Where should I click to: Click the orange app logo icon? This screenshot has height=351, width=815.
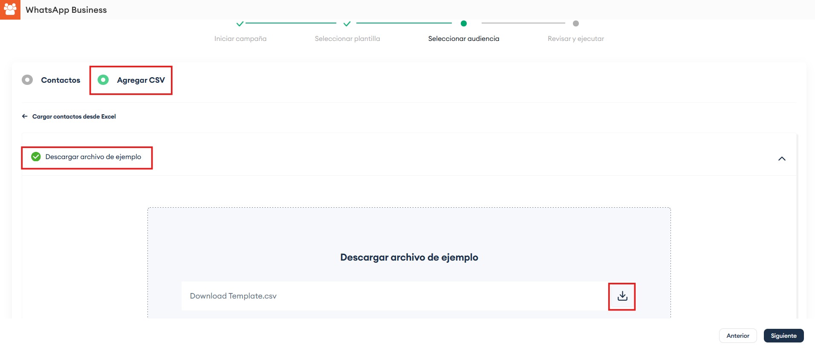click(x=10, y=9)
